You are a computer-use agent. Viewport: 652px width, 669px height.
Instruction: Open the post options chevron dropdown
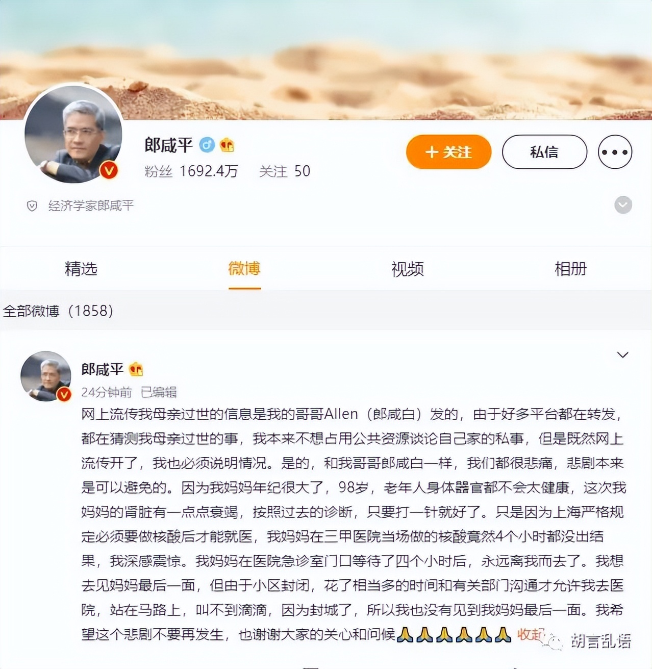623,355
